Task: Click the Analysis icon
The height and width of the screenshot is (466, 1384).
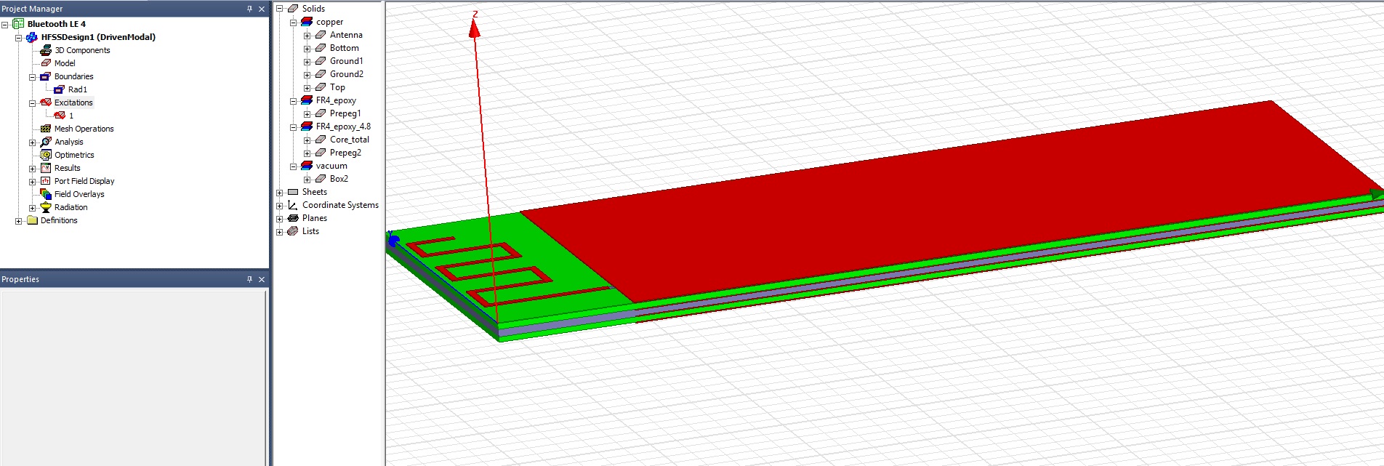Action: click(46, 142)
